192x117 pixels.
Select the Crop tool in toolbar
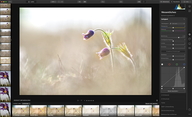pyautogui.click(x=103, y=2)
